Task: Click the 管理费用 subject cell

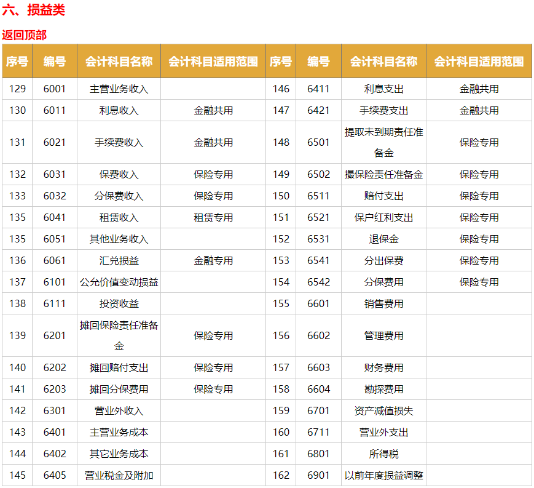Action: (385, 335)
